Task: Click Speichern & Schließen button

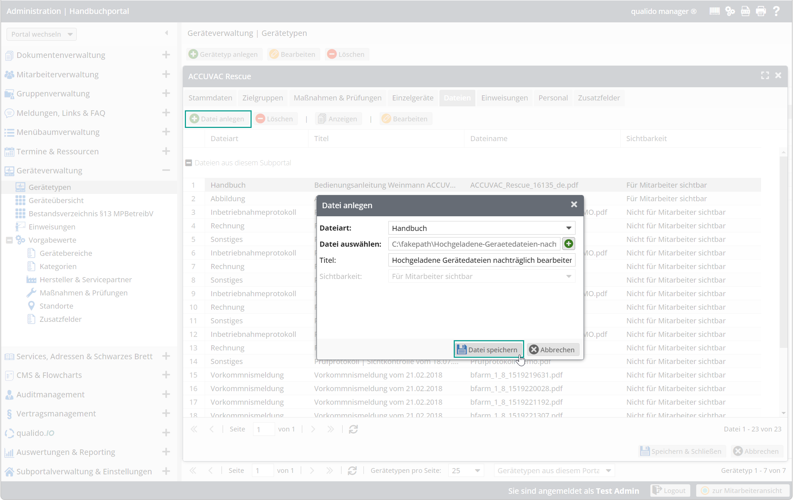Action: click(x=681, y=451)
